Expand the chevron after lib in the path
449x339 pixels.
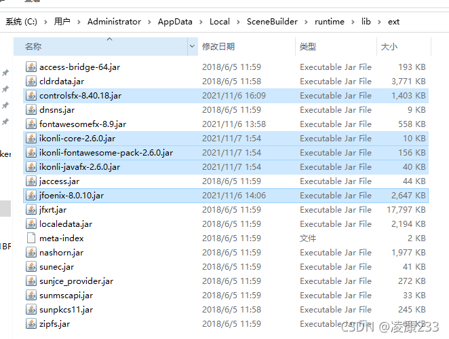coord(379,22)
